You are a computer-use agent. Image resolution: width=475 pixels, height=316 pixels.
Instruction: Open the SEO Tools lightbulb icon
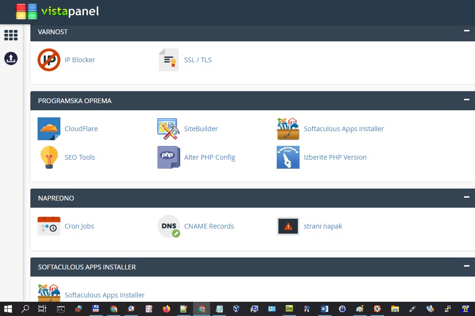tap(49, 157)
